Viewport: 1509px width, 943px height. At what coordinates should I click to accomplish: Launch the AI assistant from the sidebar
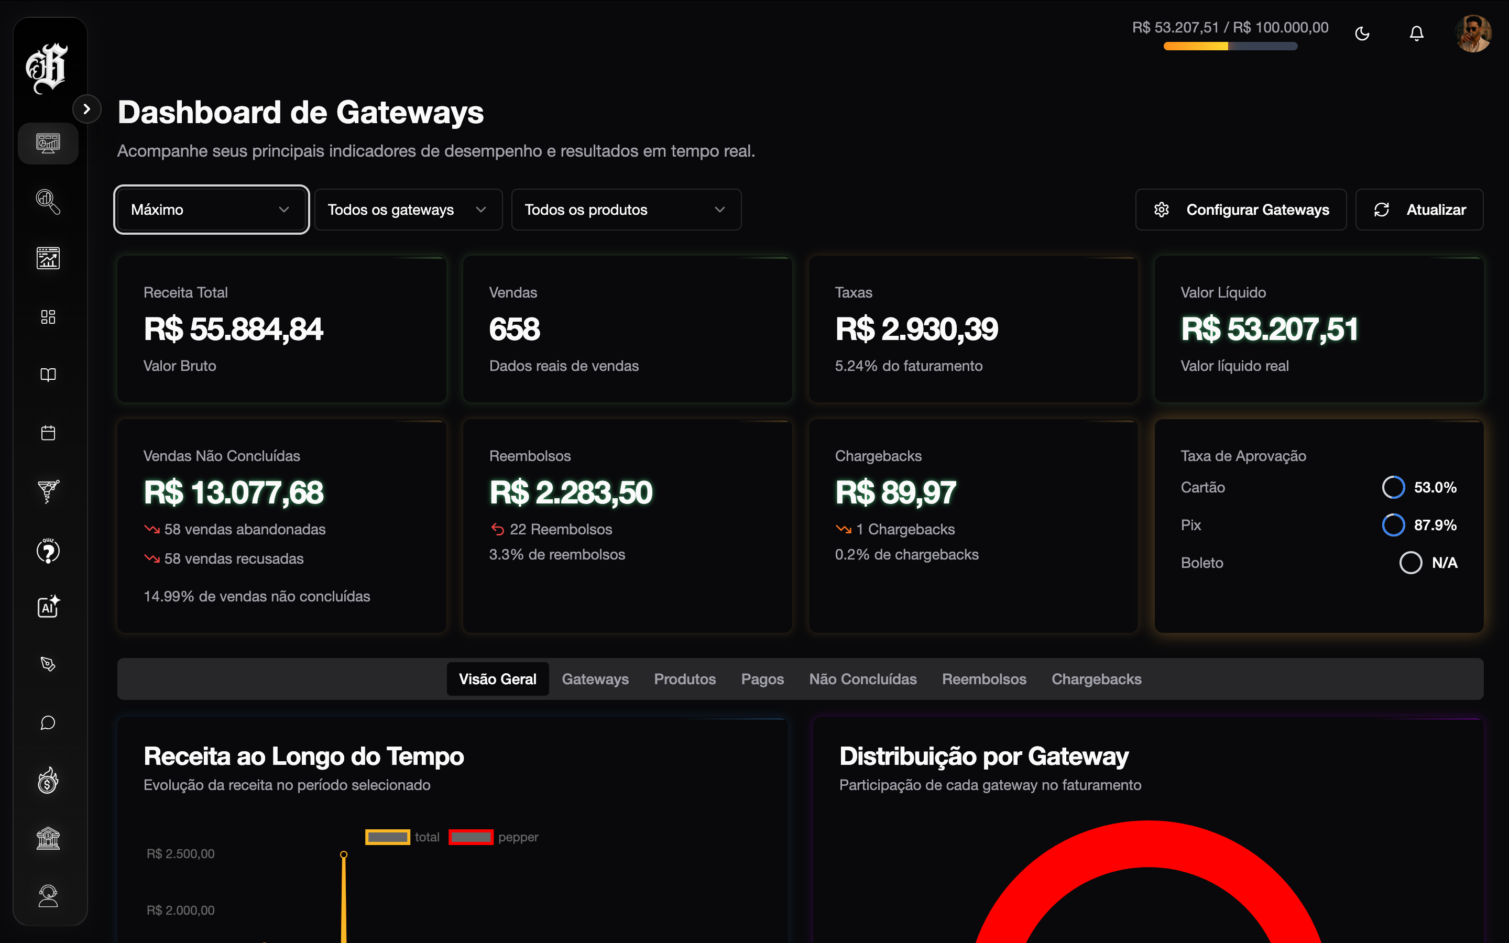[x=48, y=607]
